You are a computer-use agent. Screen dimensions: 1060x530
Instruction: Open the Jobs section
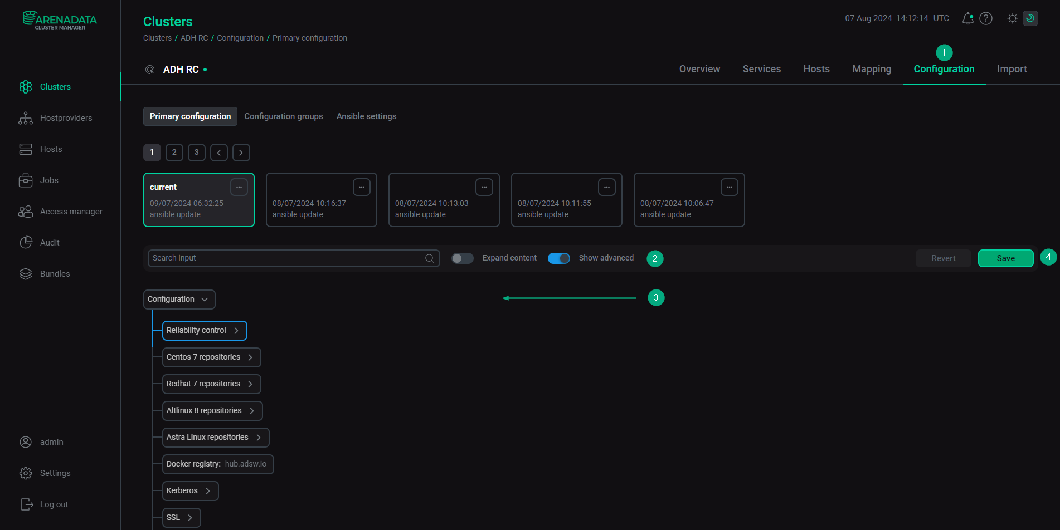point(50,180)
